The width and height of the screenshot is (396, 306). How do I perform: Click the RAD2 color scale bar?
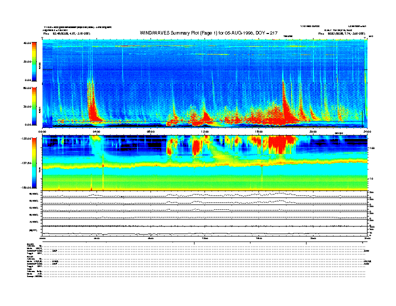tap(34, 61)
